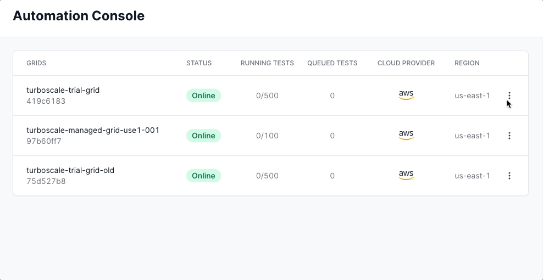Viewport: 543px width, 280px height.
Task: Open the turboscale-managed-grid-use1-001 grid name
Action: 92,130
